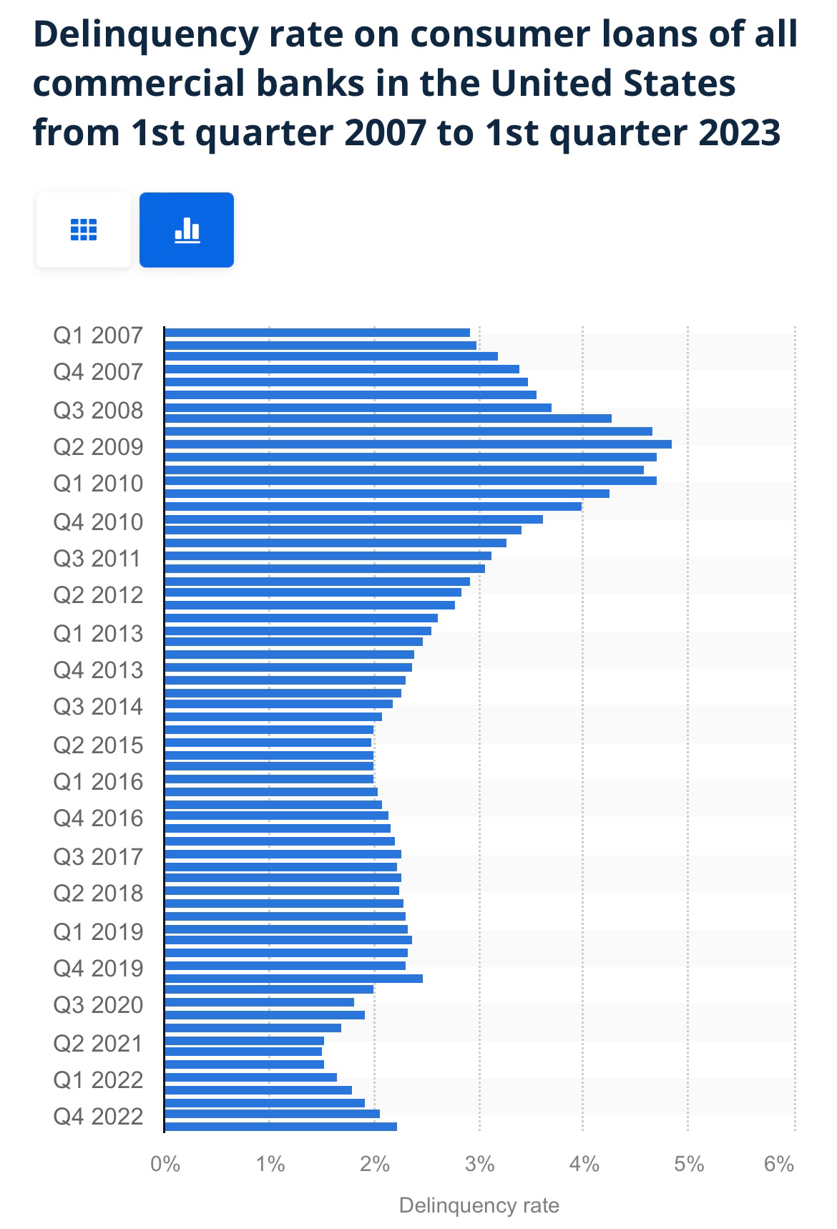837x1229 pixels.
Task: Switch to table view grid icon
Action: pos(84,230)
